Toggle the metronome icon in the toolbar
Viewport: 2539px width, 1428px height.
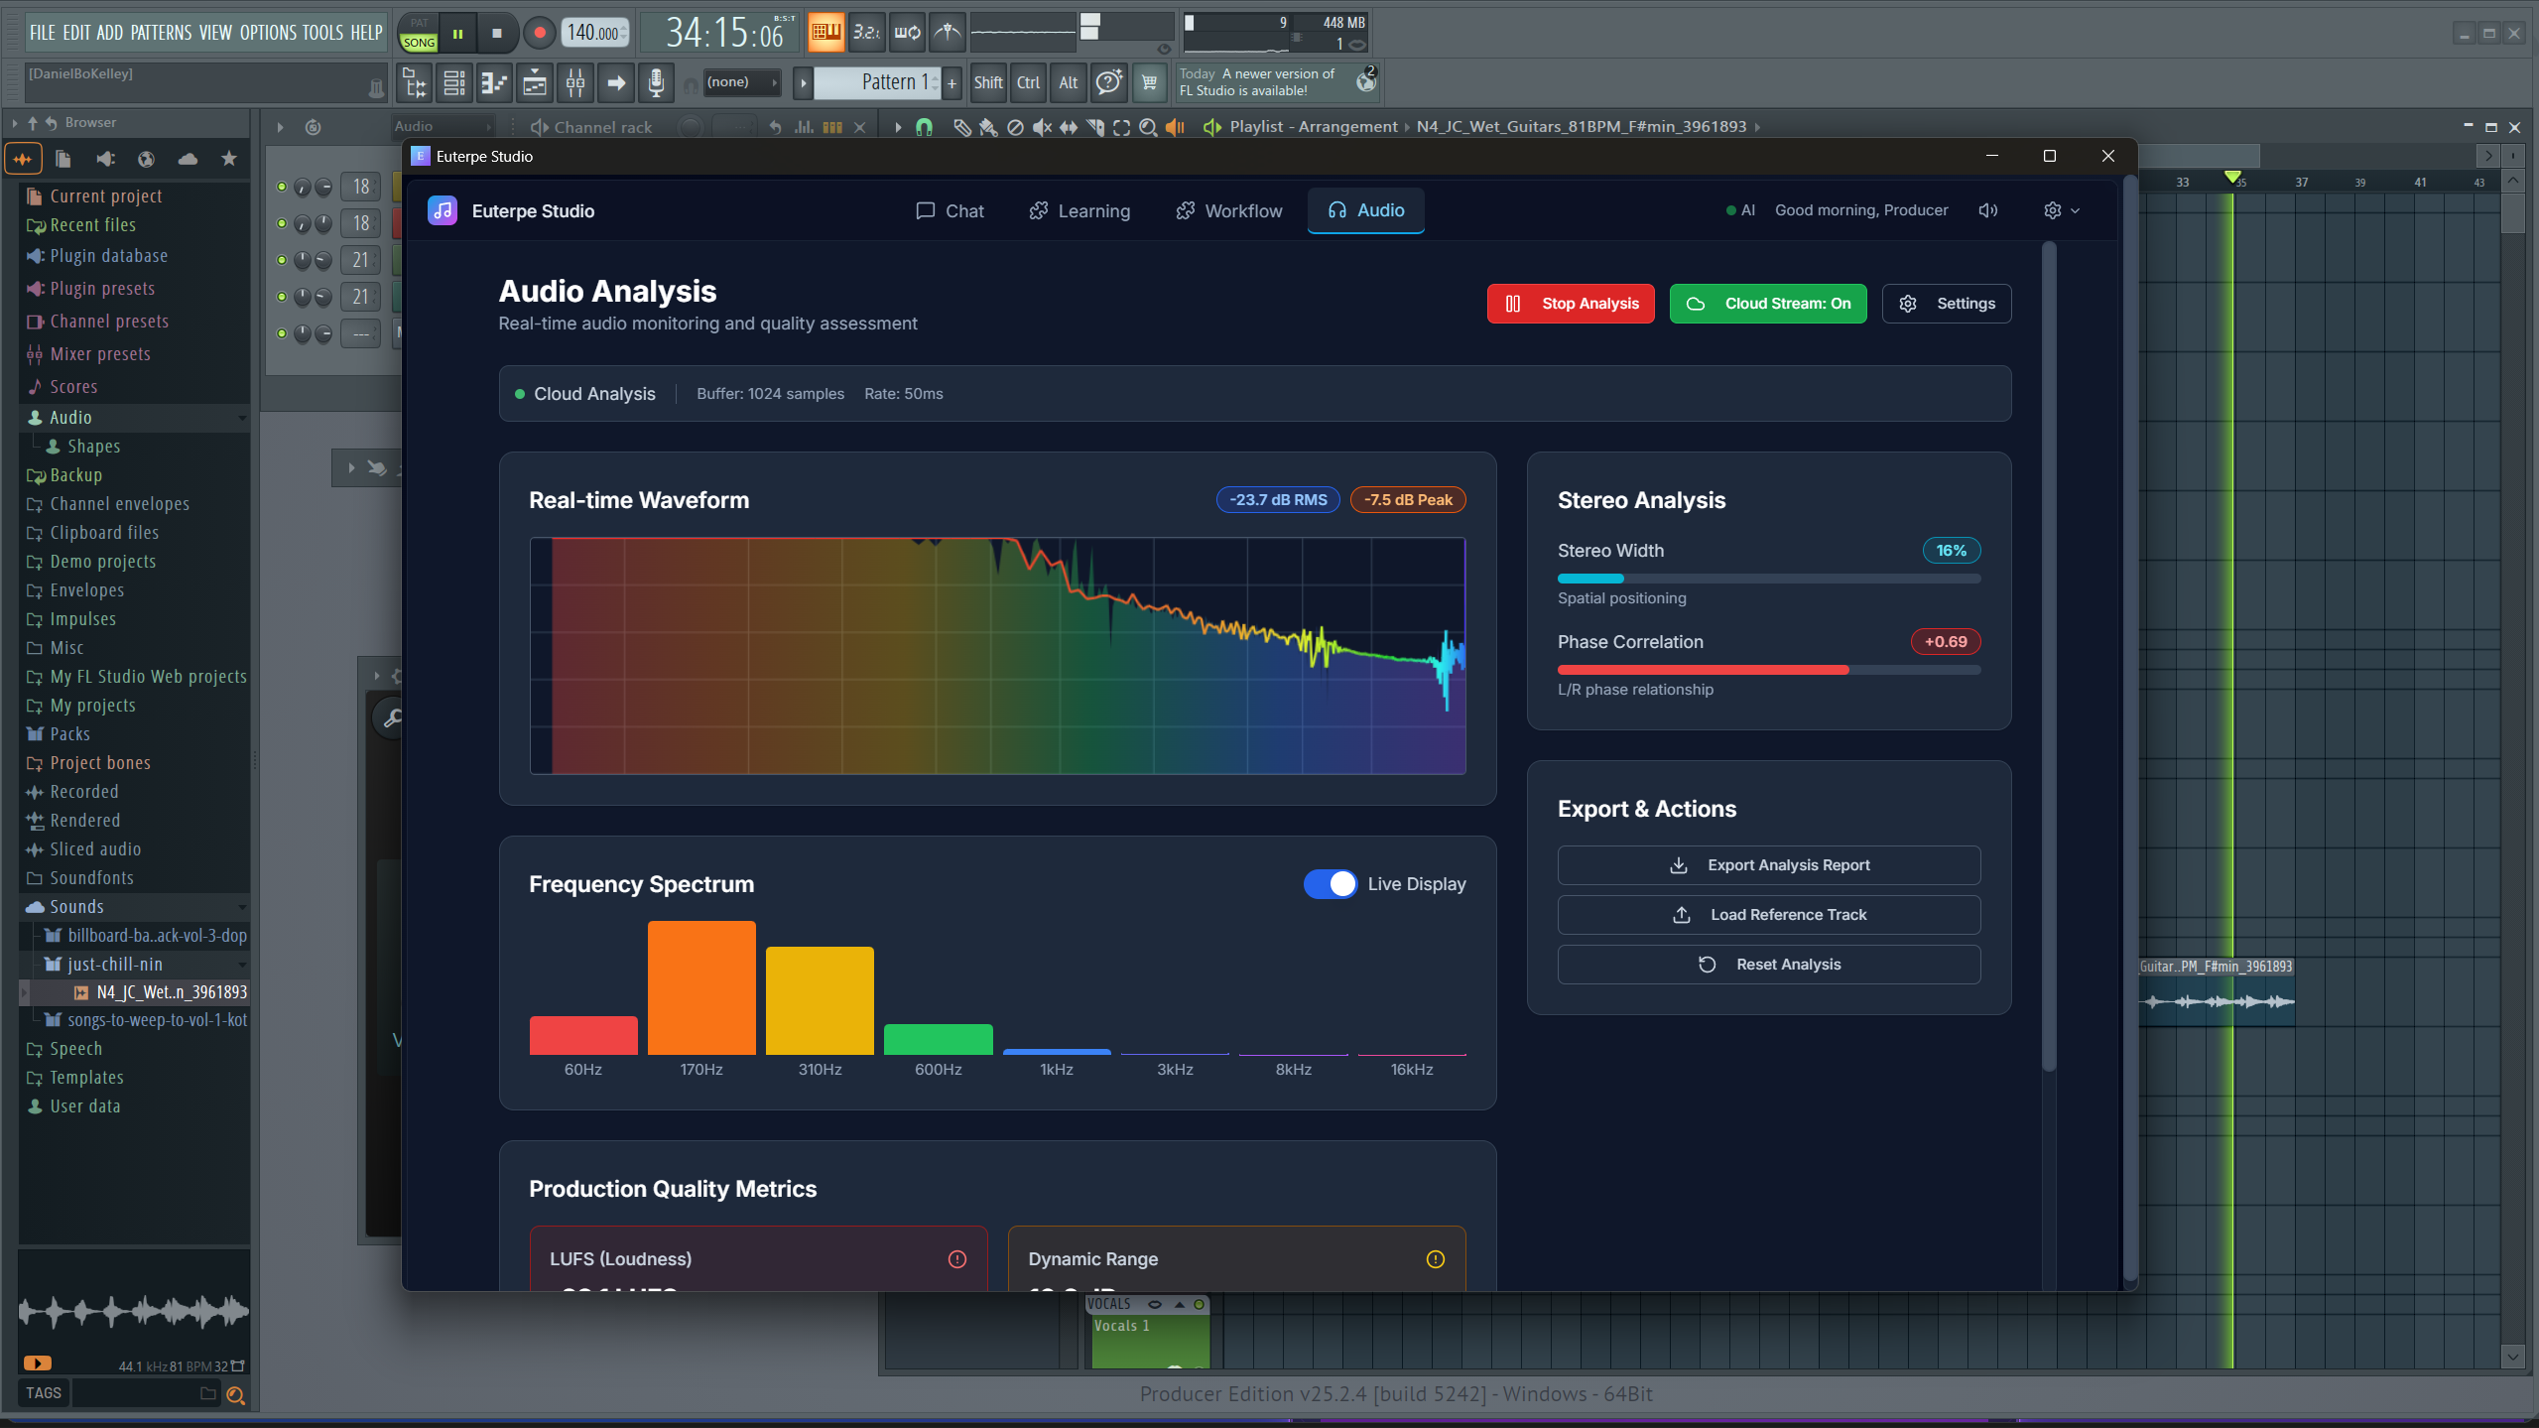948,33
